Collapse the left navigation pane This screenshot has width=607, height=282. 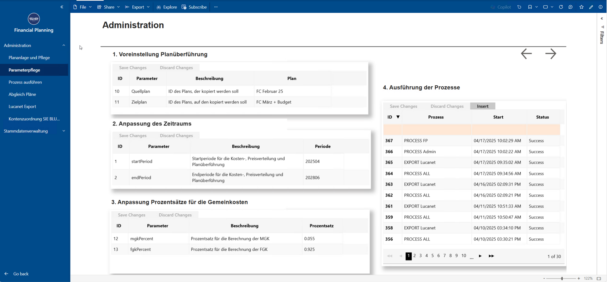[x=62, y=7]
